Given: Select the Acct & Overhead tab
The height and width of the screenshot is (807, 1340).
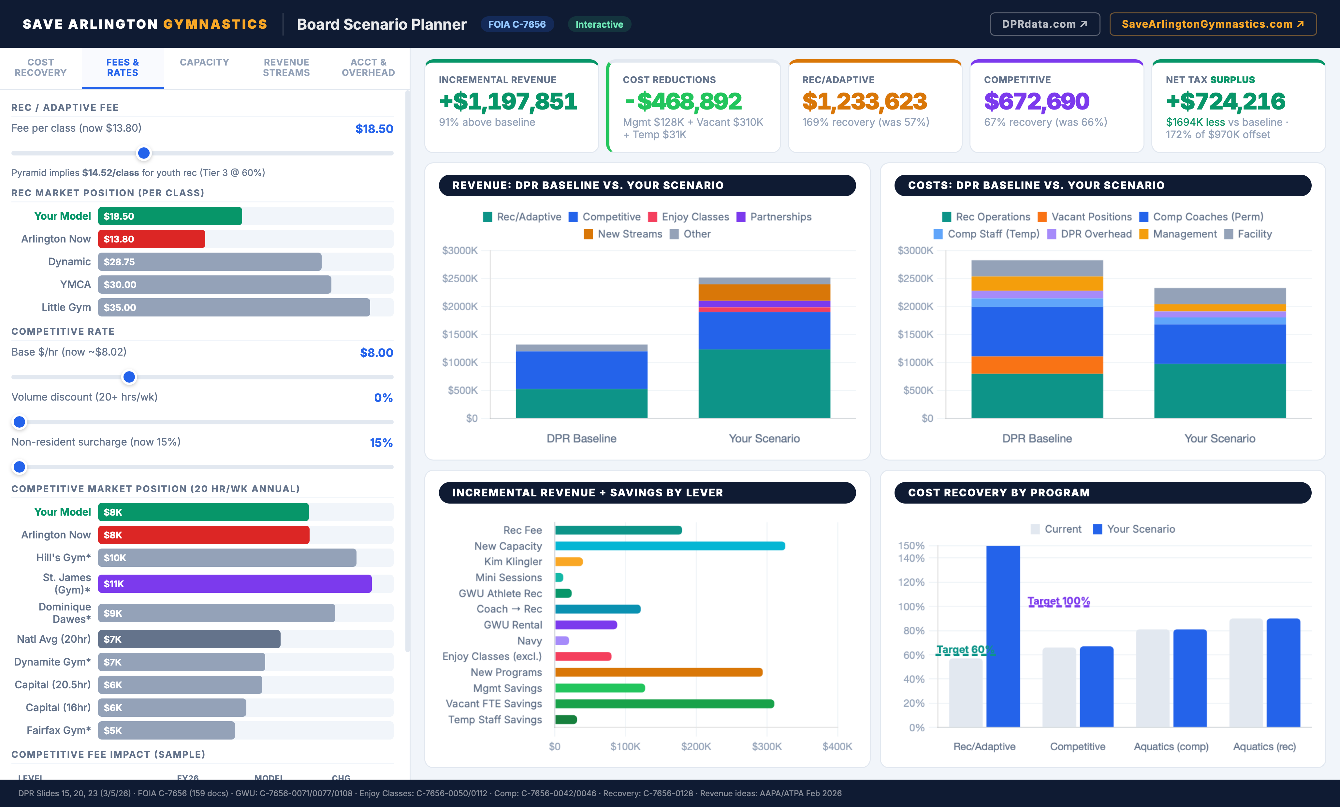Looking at the screenshot, I should click(x=368, y=67).
